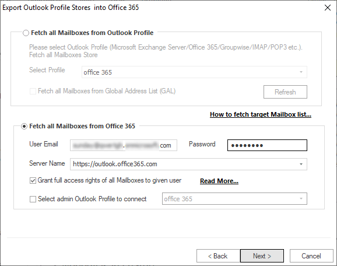Close the Export Outlook Profile Stores dialog
The height and width of the screenshot is (266, 337).
pos(327,8)
